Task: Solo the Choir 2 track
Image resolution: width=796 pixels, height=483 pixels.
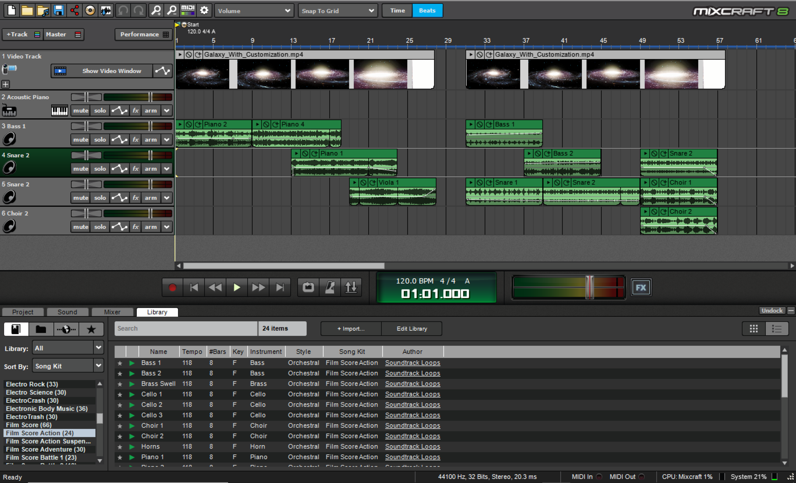Action: [x=100, y=227]
